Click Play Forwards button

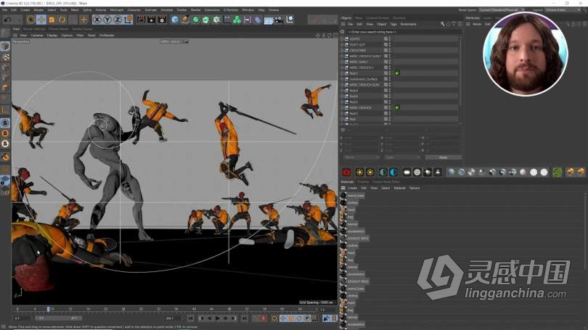click(217, 318)
